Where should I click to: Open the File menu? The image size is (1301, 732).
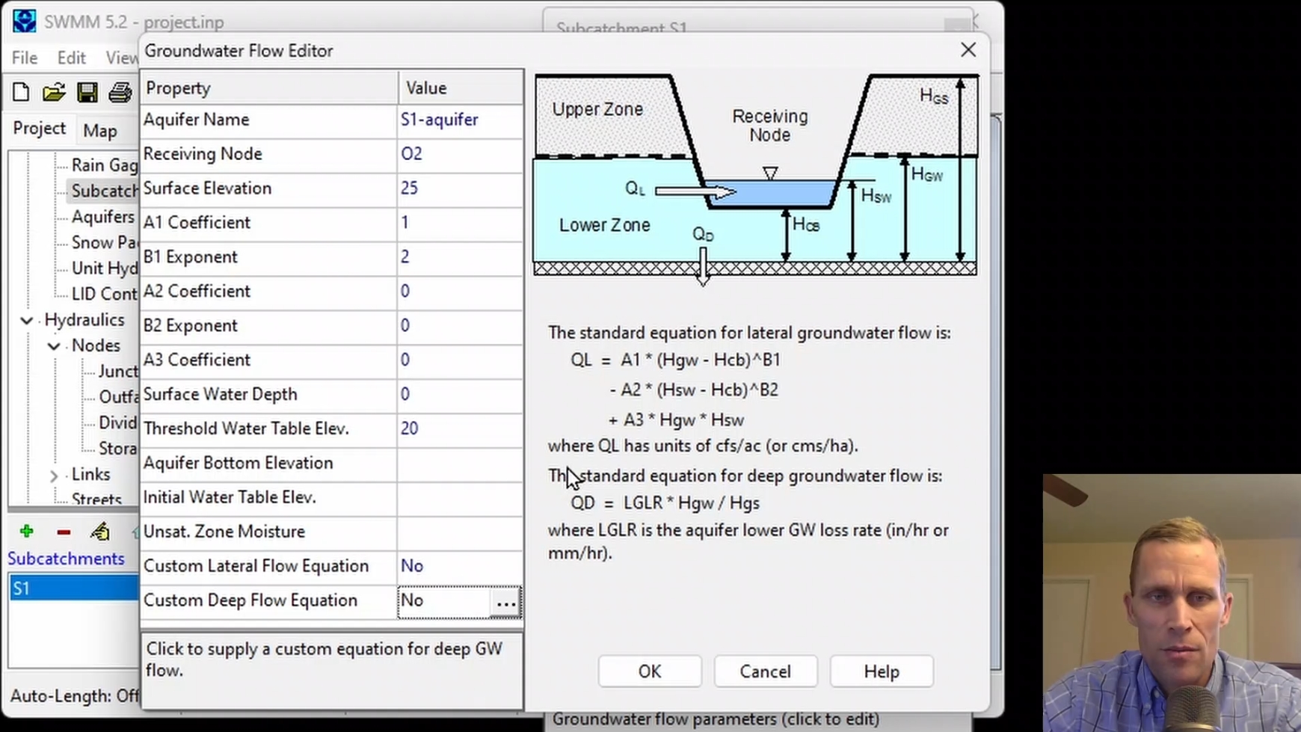click(x=25, y=58)
